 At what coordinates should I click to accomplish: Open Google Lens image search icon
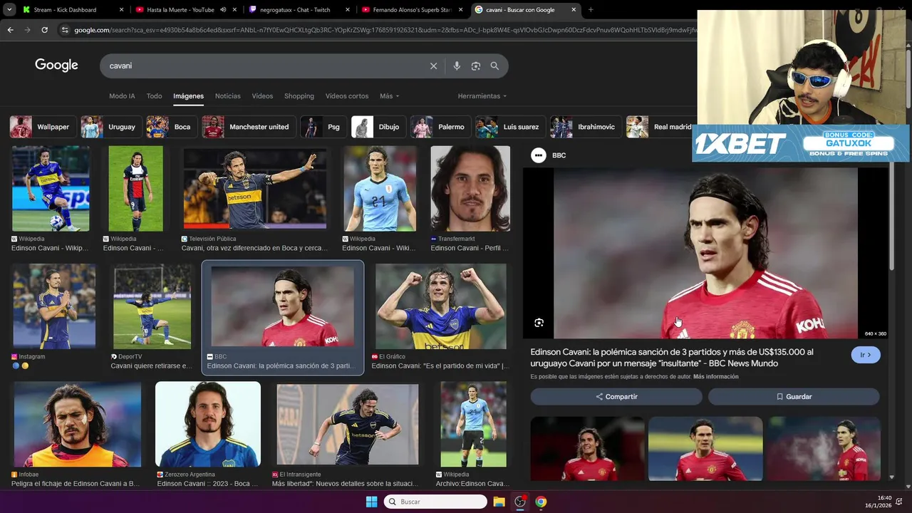click(475, 66)
